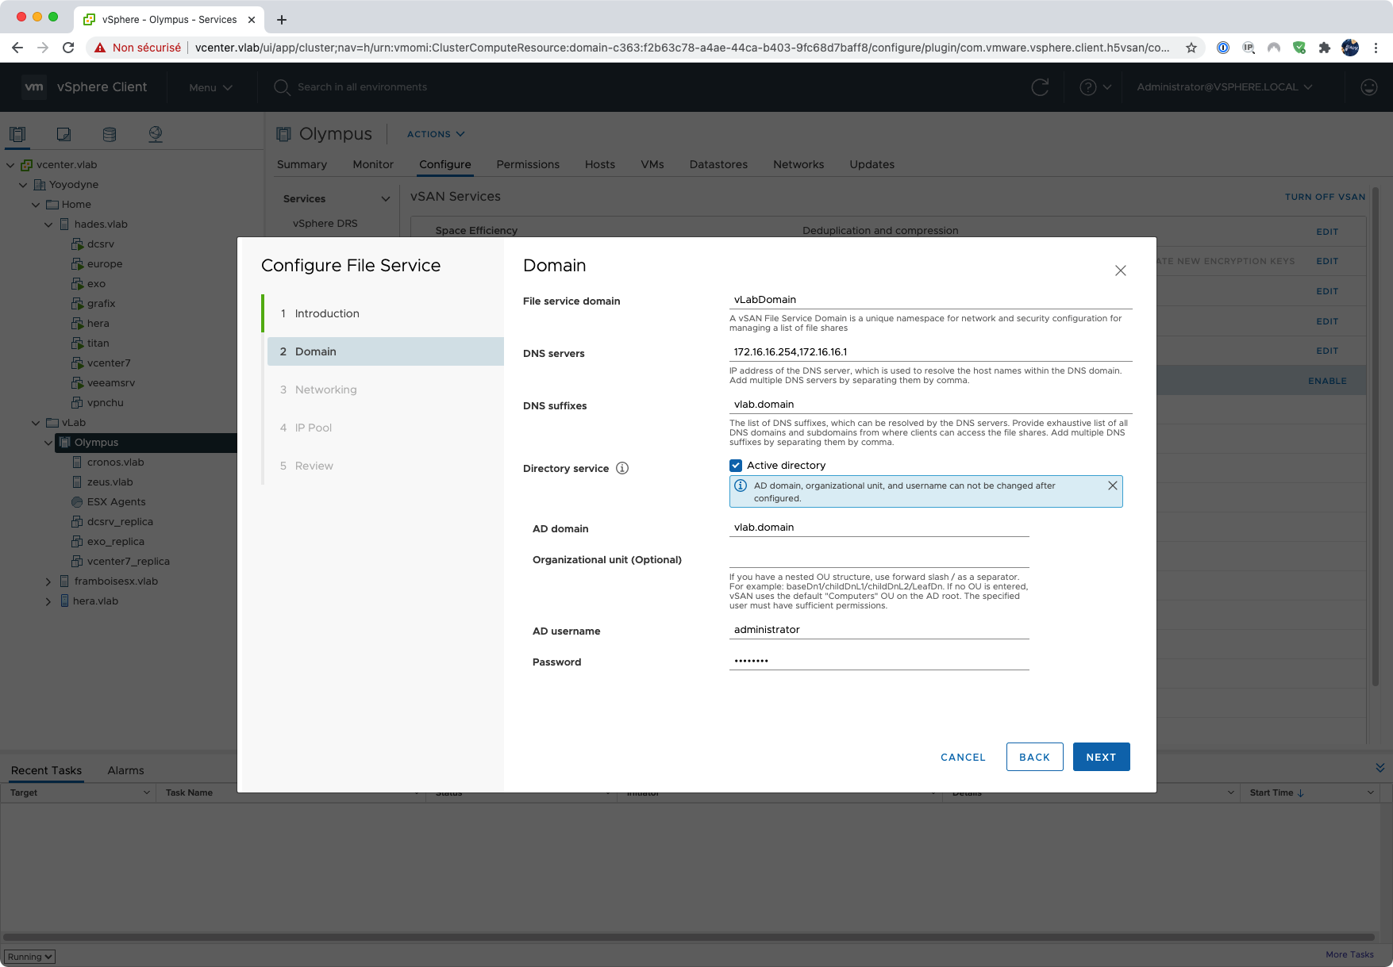Open the Menu dropdown in header

[x=210, y=87]
